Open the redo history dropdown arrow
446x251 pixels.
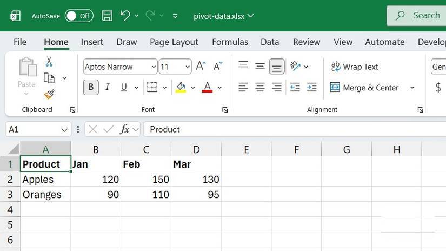pyautogui.click(x=162, y=16)
